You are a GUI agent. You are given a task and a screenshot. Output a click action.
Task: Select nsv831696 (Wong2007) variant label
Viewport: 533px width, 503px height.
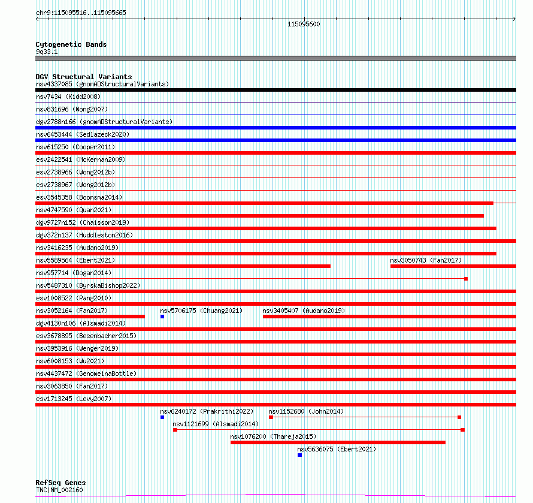coord(72,109)
